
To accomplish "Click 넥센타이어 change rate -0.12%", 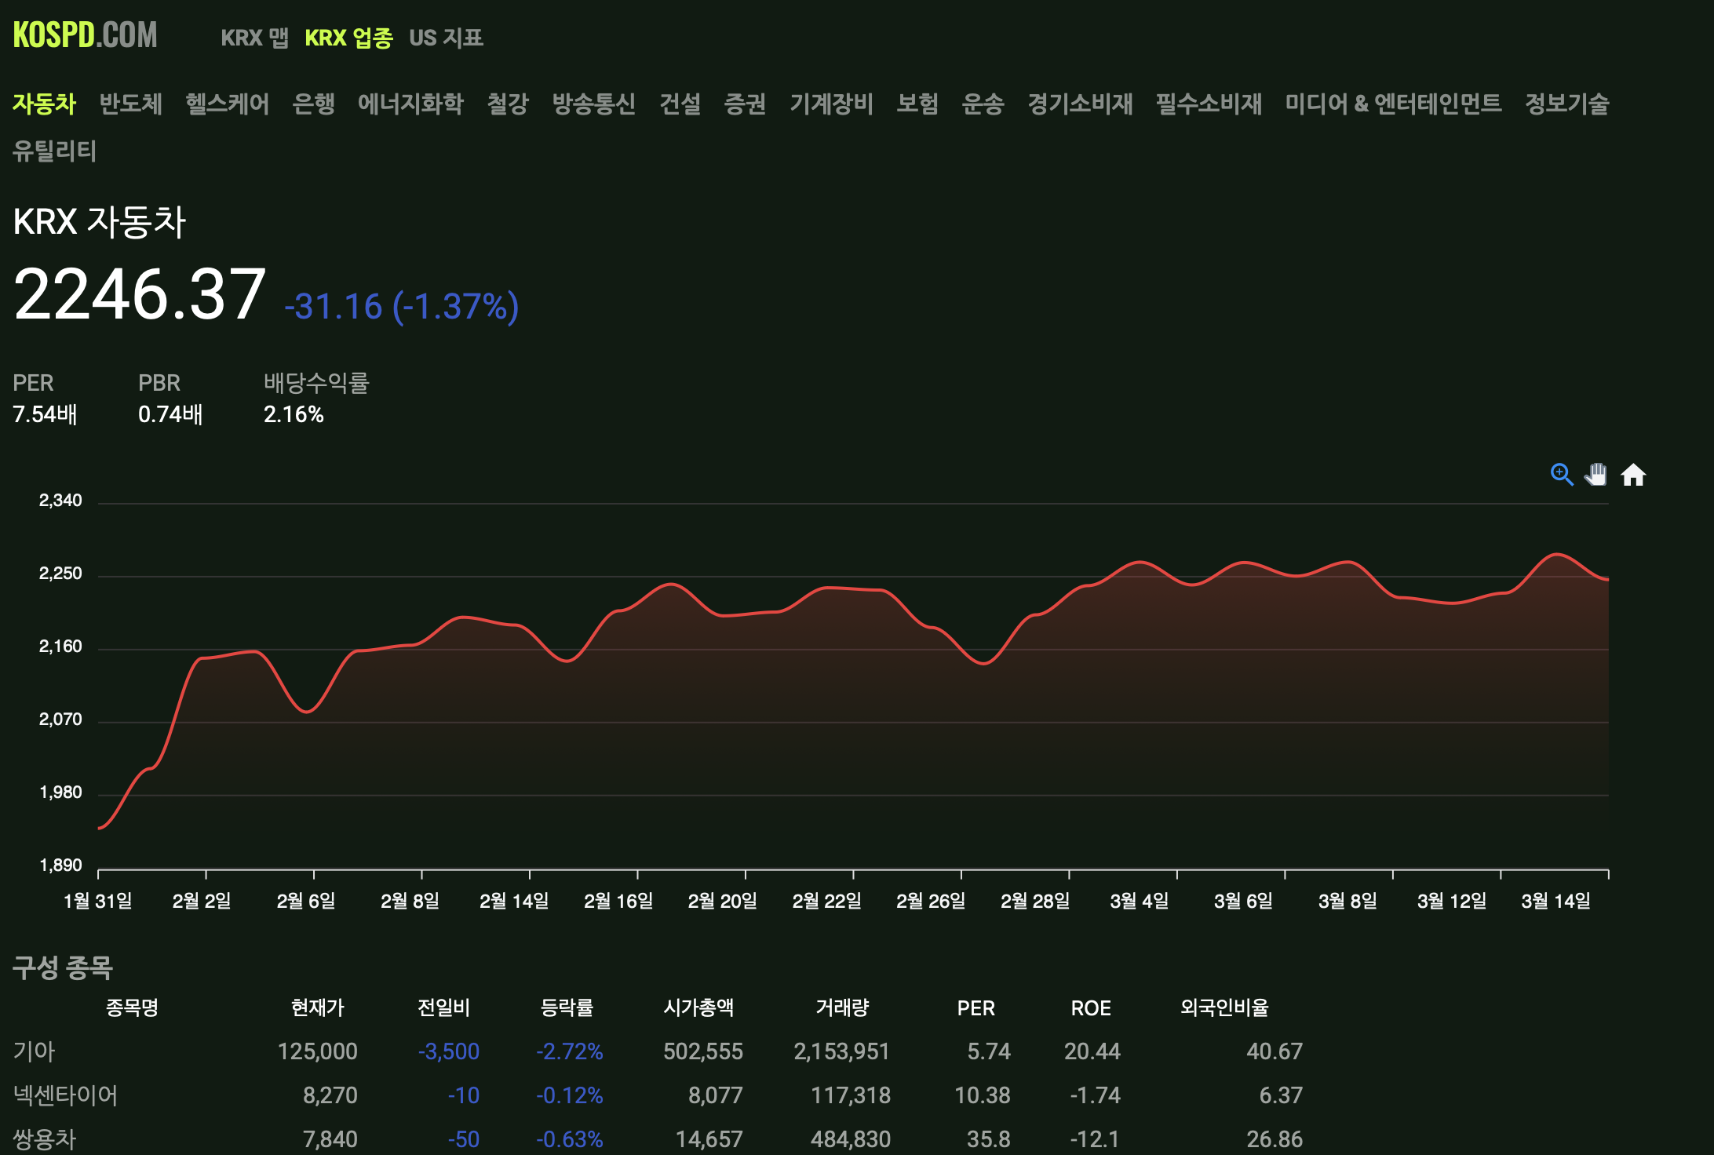I will point(569,1095).
